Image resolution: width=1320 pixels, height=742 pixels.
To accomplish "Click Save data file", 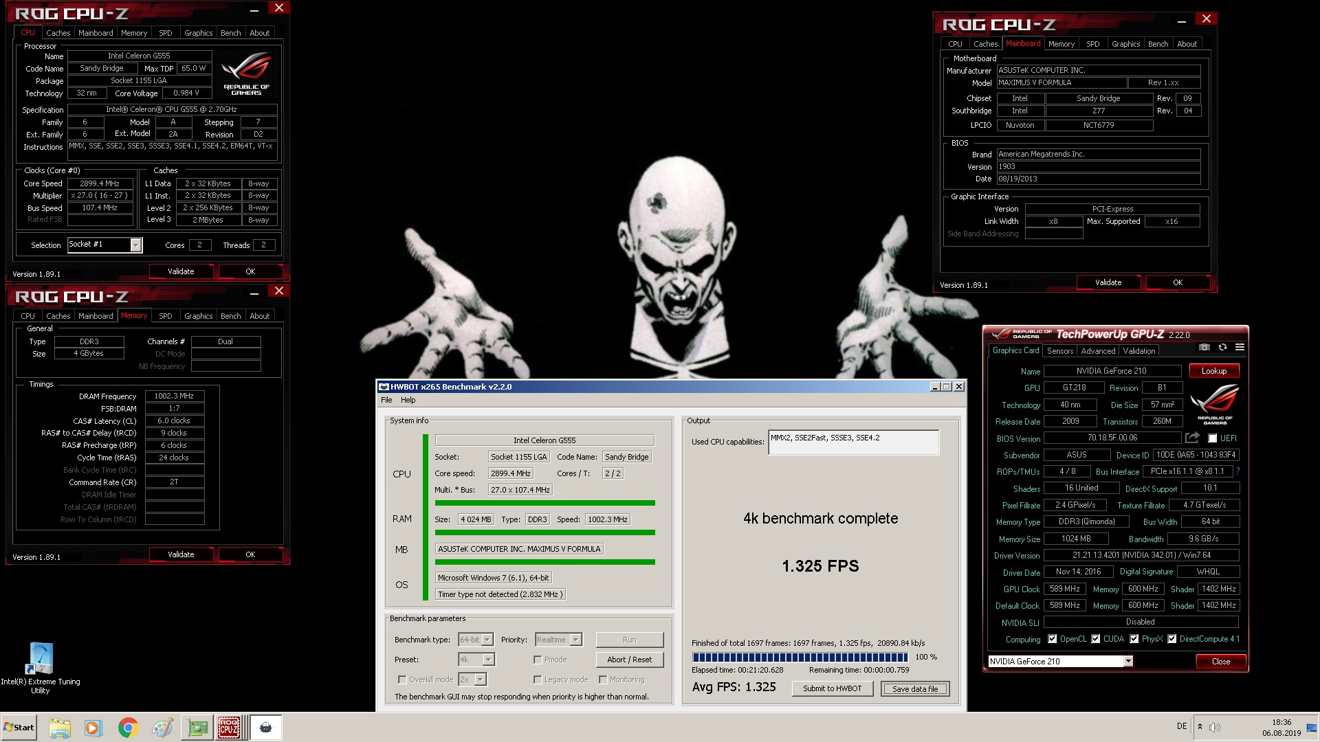I will point(914,689).
